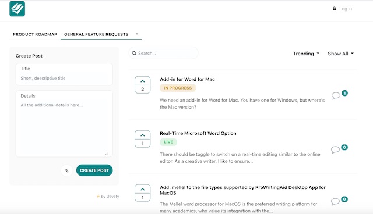Viewport: 373px width, 214px height.
Task: Click the paperclip attachment icon
Action: (66, 170)
